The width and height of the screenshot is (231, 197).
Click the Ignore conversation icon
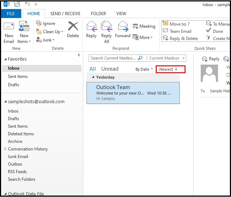click(39, 23)
